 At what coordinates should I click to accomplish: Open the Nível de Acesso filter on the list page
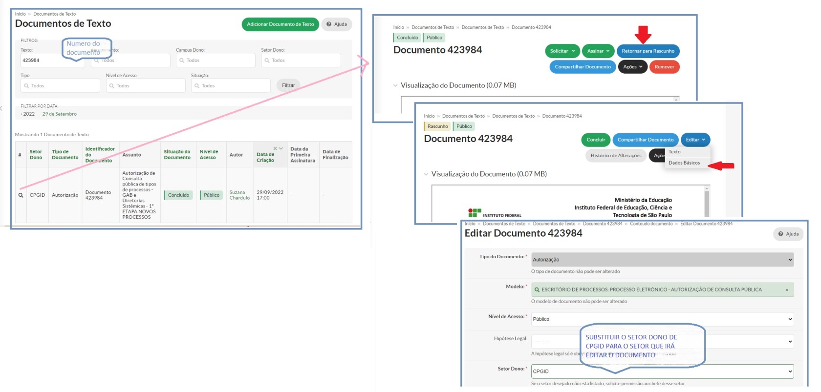point(146,86)
